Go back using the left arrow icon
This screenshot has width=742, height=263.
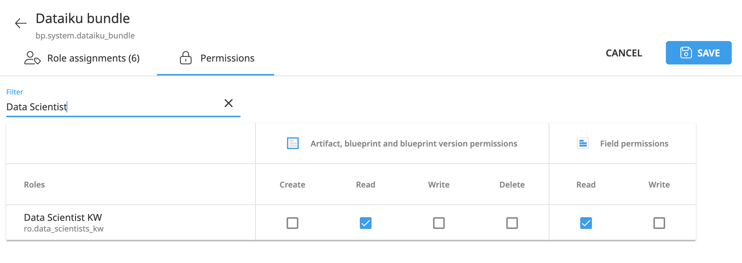coord(21,23)
